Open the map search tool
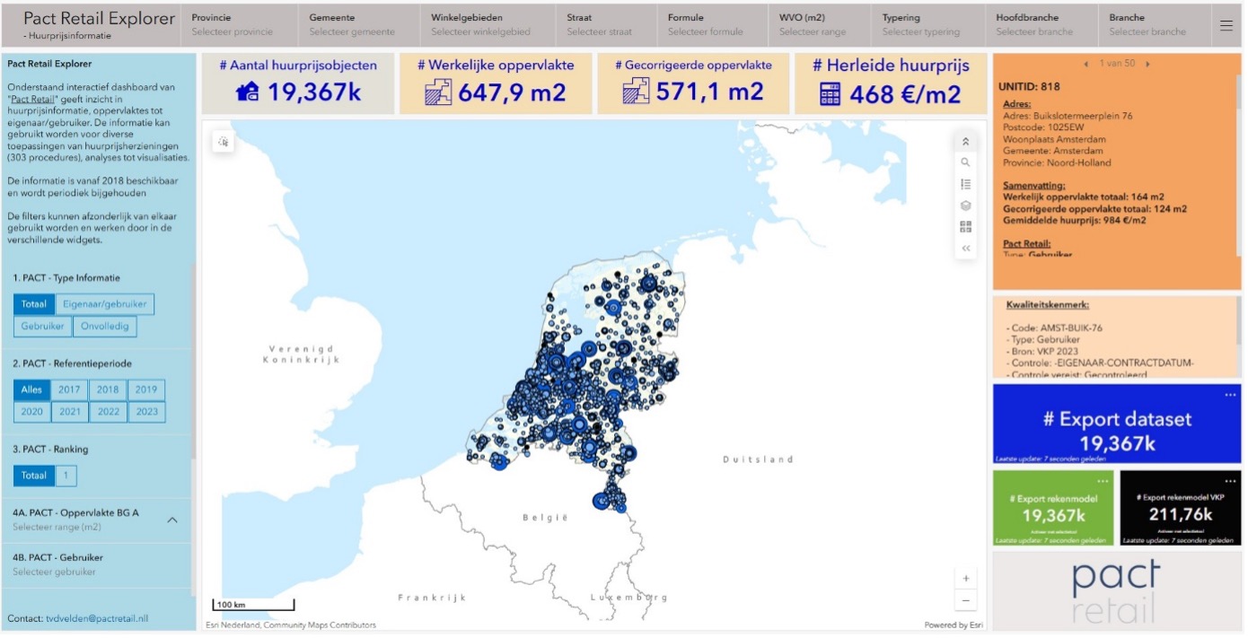 [x=965, y=162]
